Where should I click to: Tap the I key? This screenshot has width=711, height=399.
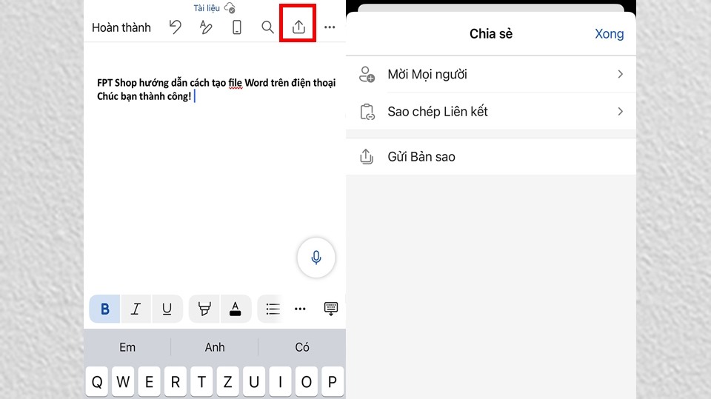280,382
